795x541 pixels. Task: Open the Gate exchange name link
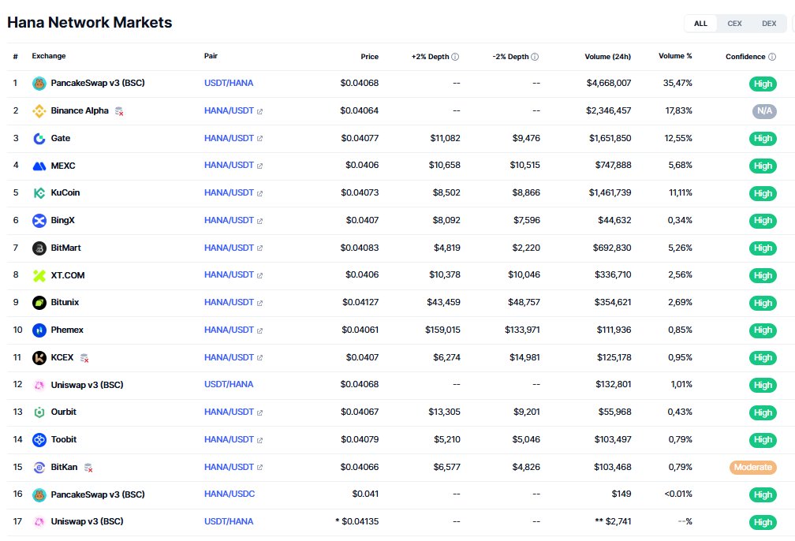point(60,139)
